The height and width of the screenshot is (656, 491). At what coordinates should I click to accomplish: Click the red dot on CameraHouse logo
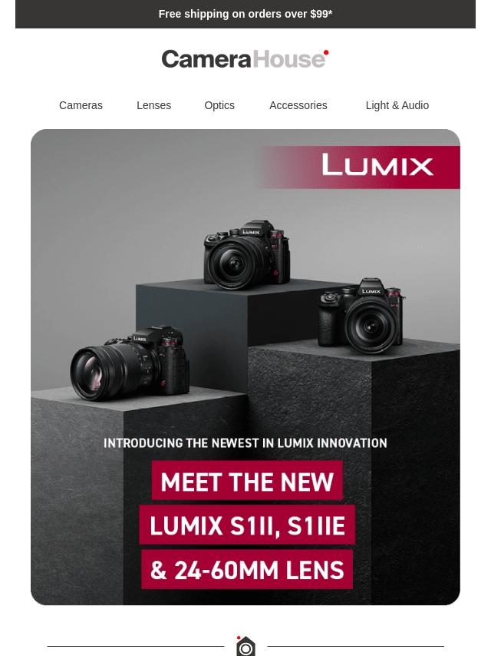326,52
